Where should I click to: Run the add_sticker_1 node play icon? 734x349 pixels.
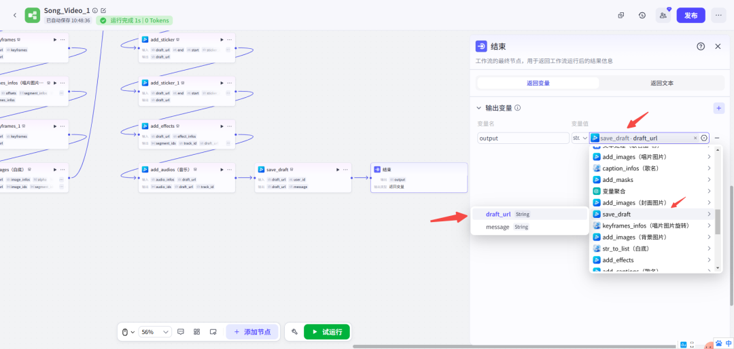click(222, 83)
